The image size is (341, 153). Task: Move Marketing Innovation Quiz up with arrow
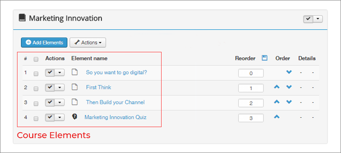[277, 117]
